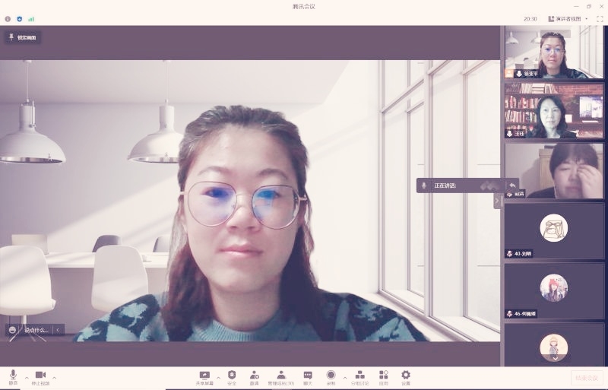Open the chat panel icon
Viewport: 608px width, 390px height.
(x=308, y=376)
